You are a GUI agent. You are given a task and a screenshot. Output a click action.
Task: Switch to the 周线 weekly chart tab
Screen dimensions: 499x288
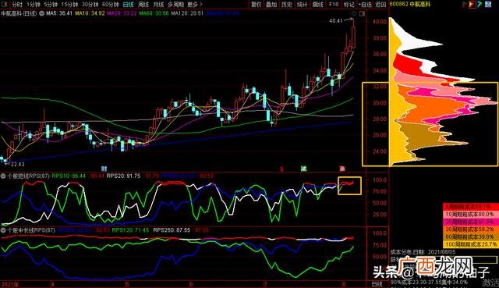[x=143, y=5]
